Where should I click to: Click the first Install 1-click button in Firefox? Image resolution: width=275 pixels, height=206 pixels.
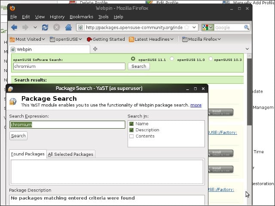click(x=220, y=112)
